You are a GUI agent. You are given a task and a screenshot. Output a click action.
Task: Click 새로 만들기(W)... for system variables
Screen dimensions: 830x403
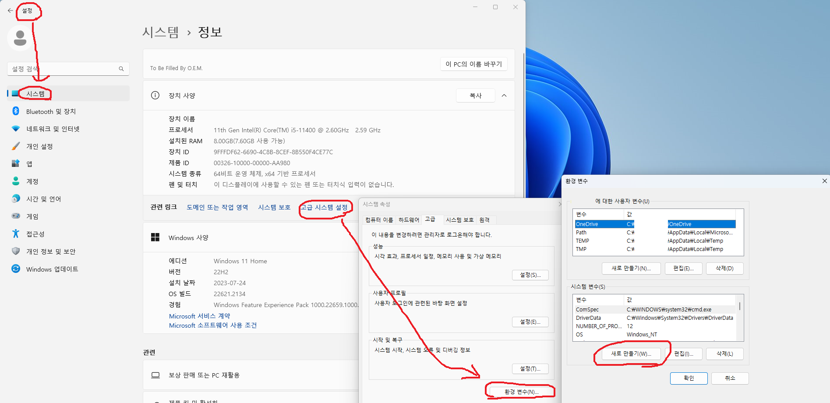pos(631,354)
